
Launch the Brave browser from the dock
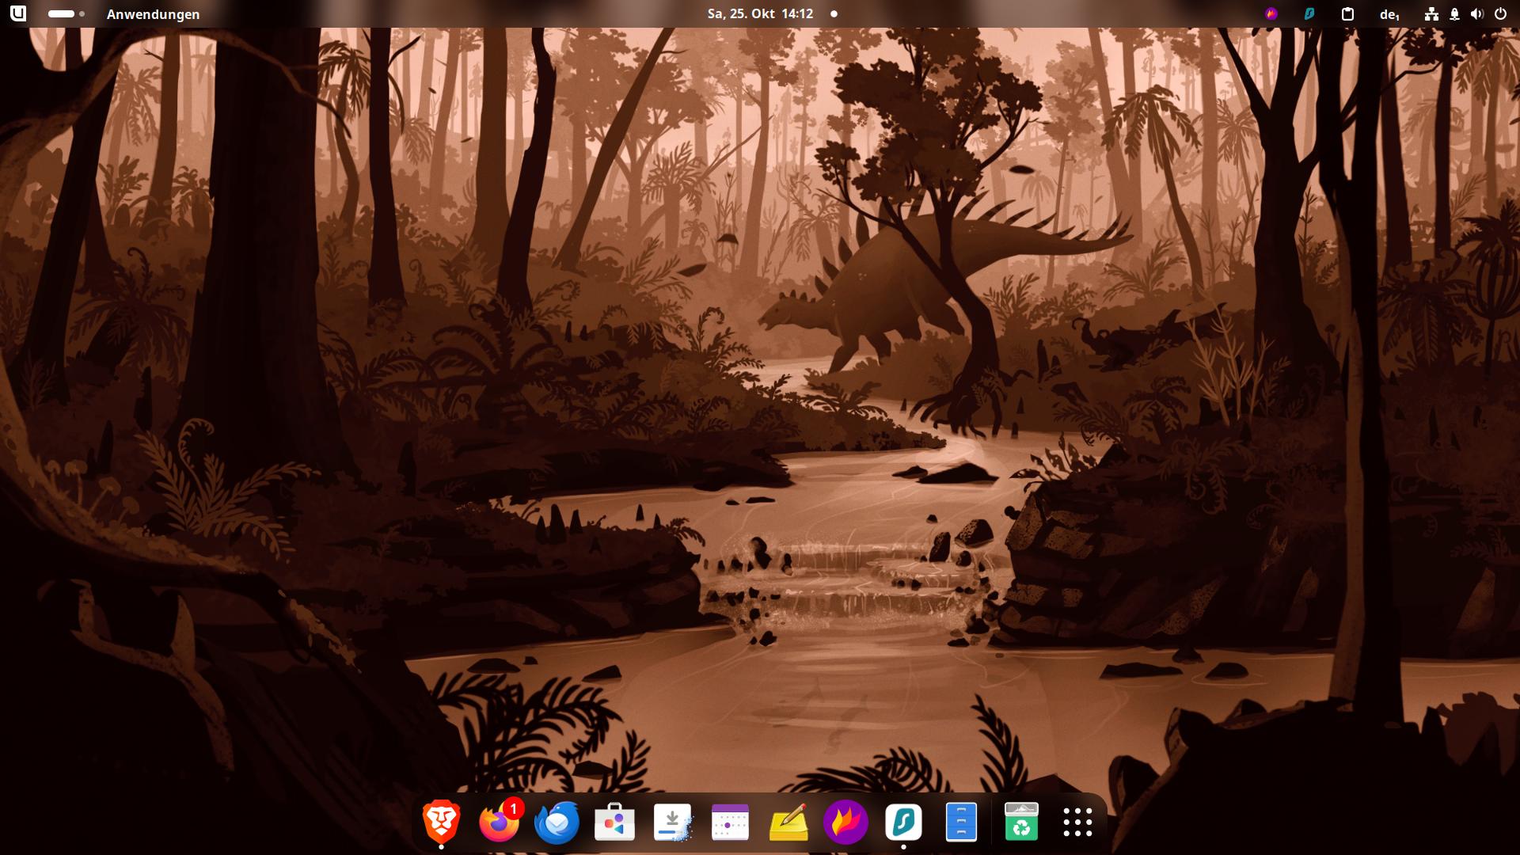point(441,822)
